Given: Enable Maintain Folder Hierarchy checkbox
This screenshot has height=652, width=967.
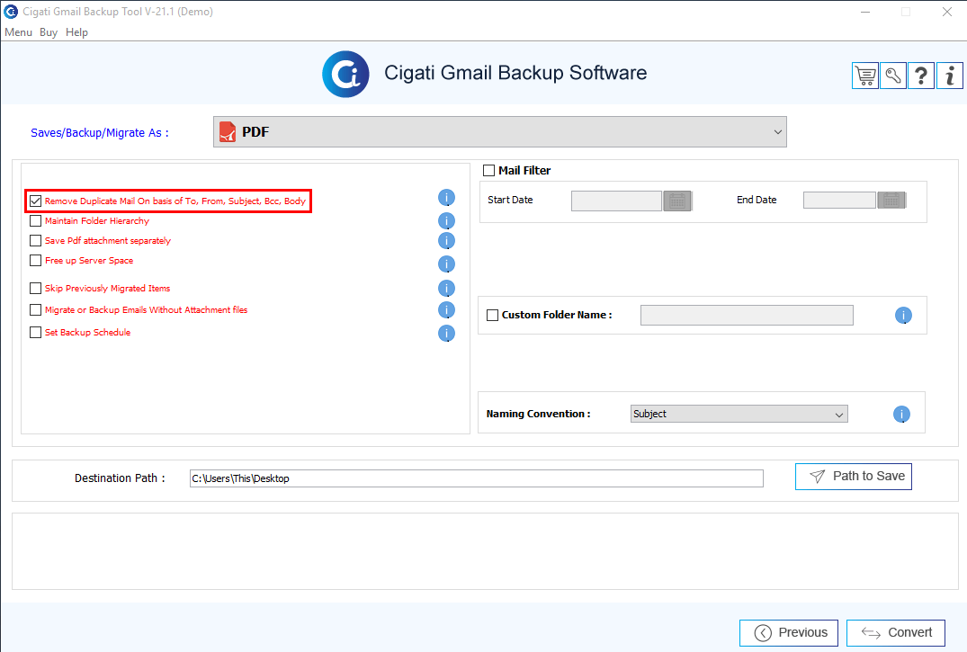Looking at the screenshot, I should [x=36, y=221].
